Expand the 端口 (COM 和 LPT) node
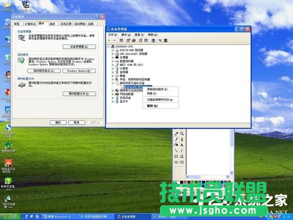Viewport: 293px width, 220px height. click(x=113, y=65)
